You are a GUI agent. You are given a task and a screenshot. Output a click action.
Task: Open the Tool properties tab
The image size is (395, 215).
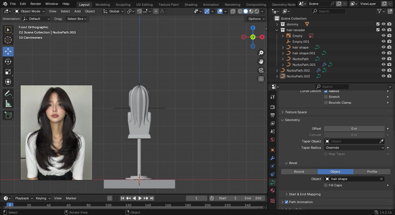coord(273,97)
